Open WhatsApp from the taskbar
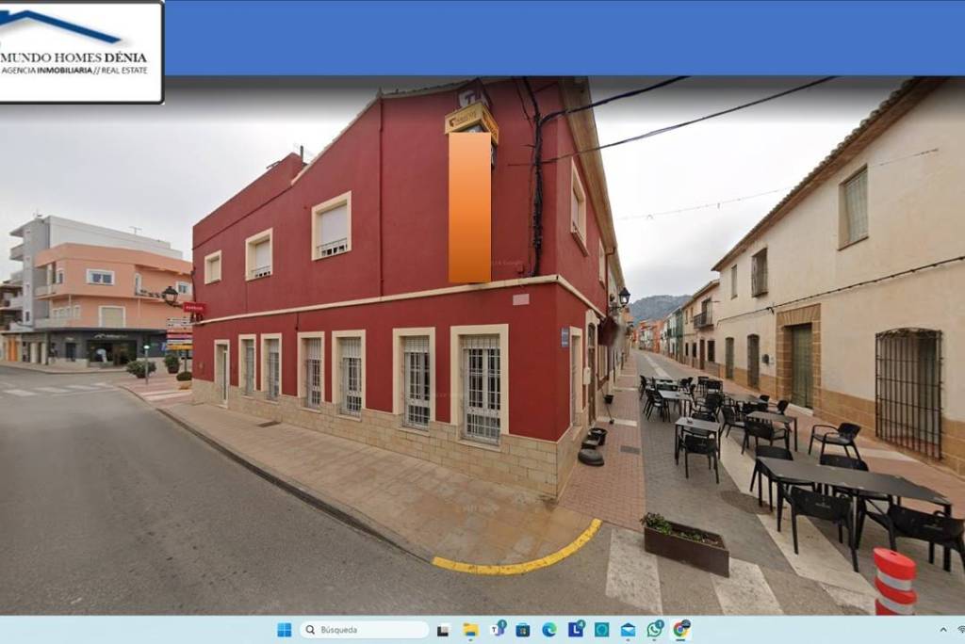This screenshot has width=965, height=644. 654,630
